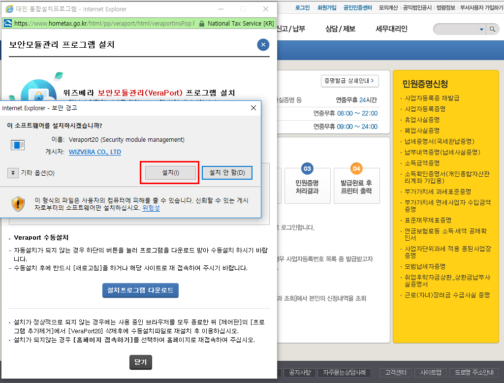Click 설치프로그램 다운로드 button
The width and height of the screenshot is (504, 383).
140,290
